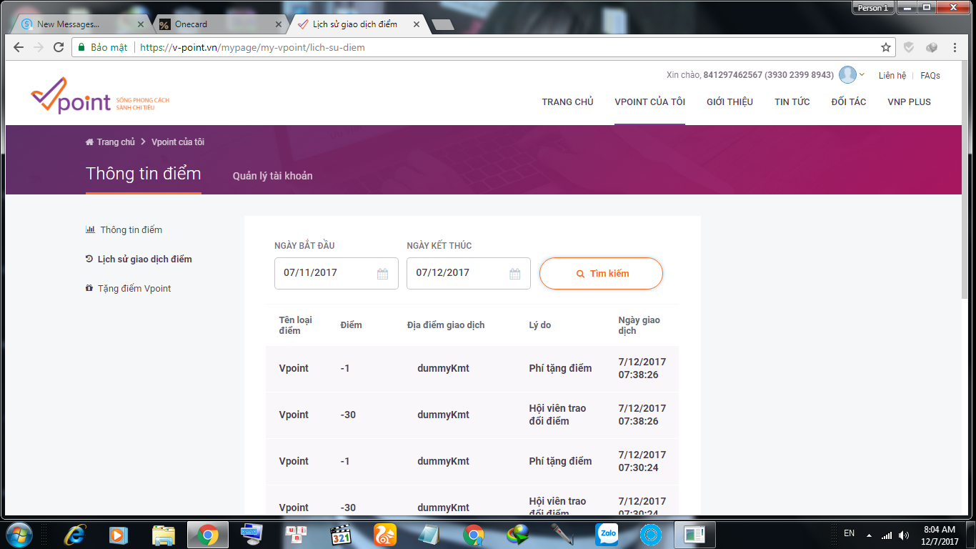
Task: Close the Onecard tab
Action: [x=279, y=24]
